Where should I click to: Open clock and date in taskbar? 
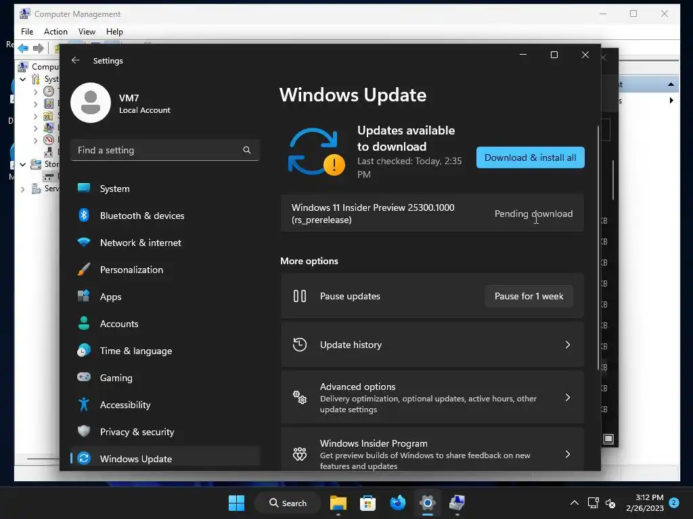[x=645, y=503]
